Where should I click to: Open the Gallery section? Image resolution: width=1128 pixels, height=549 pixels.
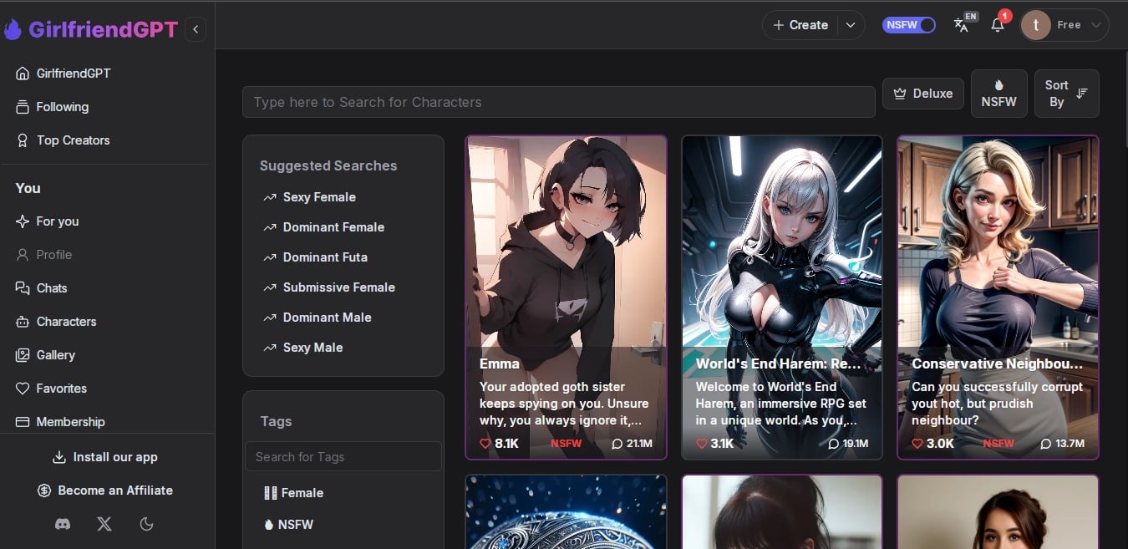click(46, 355)
